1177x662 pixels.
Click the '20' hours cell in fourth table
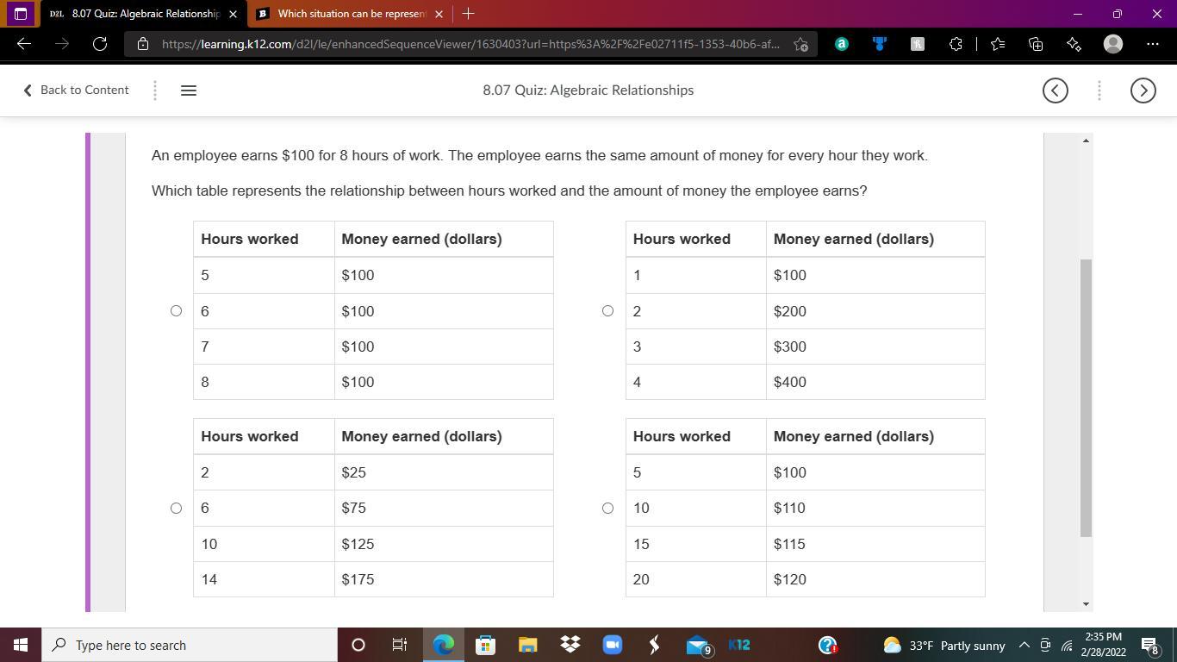pyautogui.click(x=696, y=579)
